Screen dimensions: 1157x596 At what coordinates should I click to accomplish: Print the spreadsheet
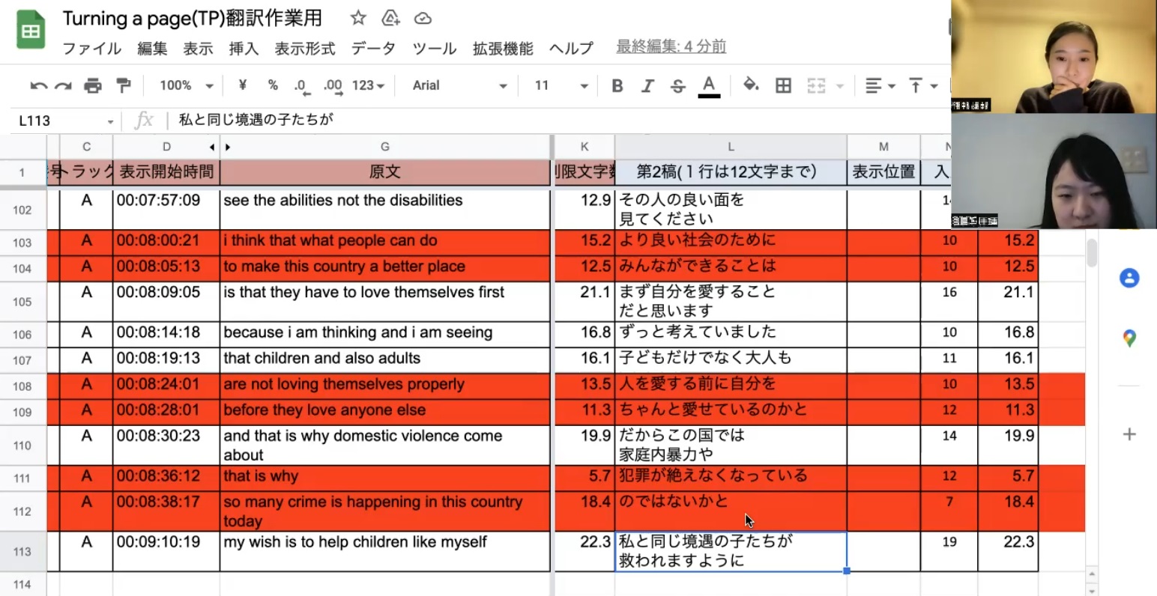click(x=93, y=86)
